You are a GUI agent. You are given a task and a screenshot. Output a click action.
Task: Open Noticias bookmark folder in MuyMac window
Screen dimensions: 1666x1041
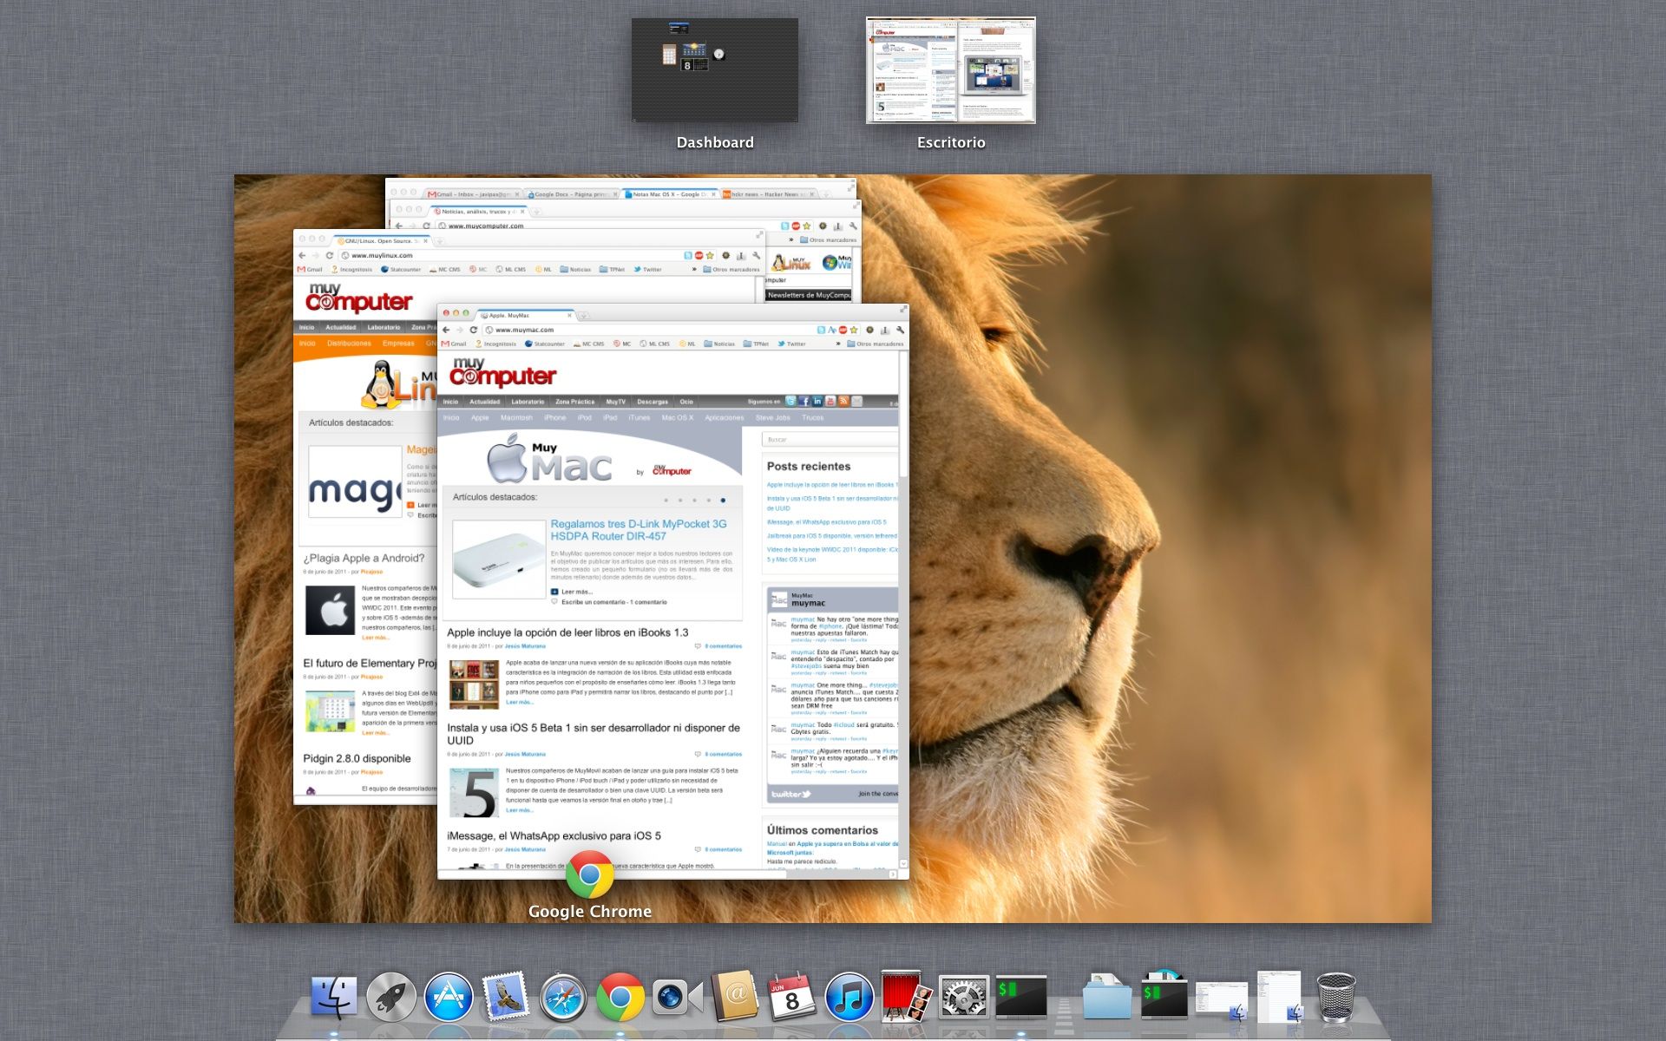pos(719,344)
